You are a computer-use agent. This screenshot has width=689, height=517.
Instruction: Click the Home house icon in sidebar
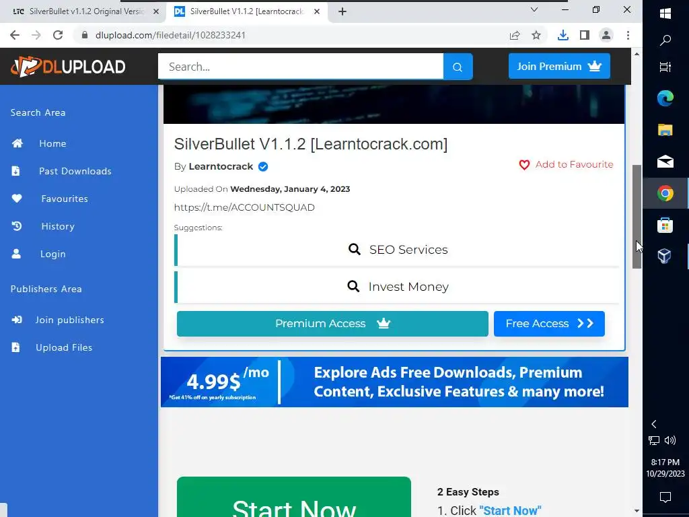point(17,143)
